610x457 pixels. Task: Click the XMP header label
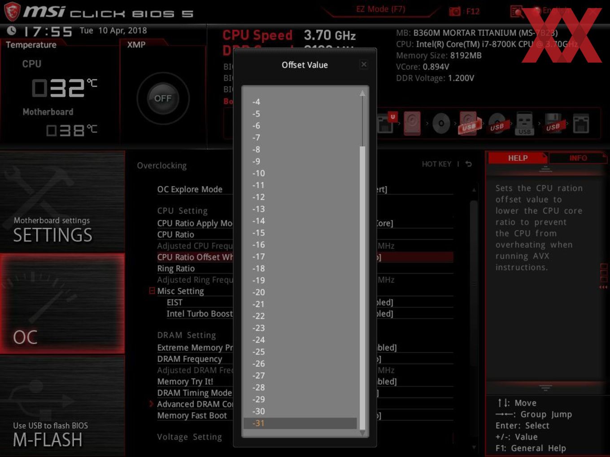point(136,45)
